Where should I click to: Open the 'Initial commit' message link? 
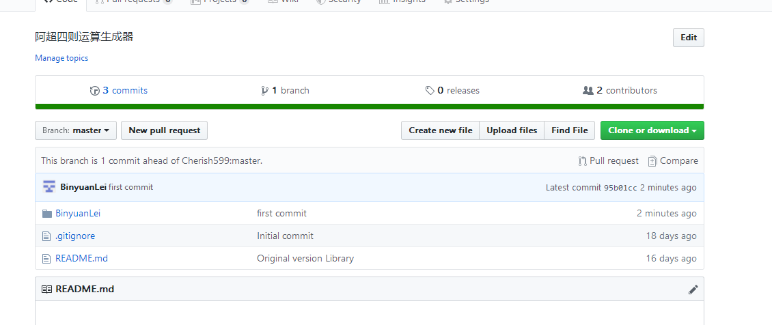coord(285,236)
